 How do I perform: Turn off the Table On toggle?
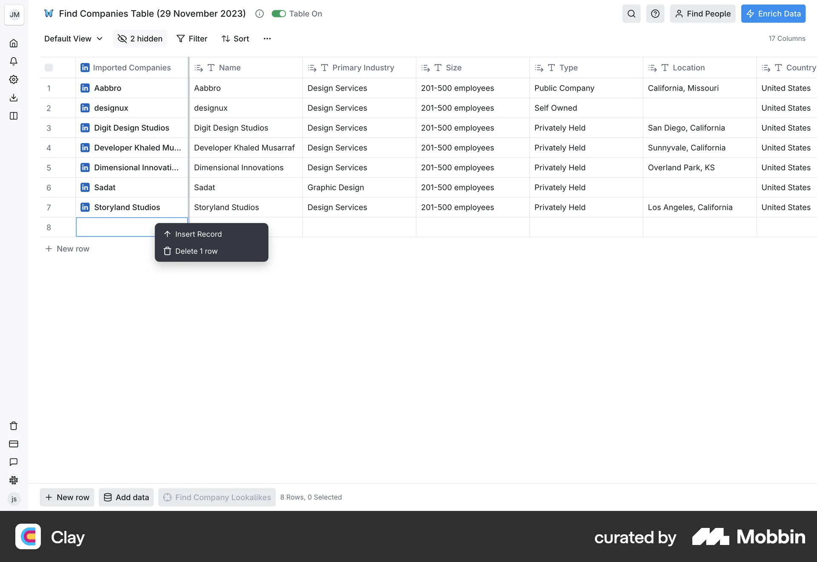click(279, 13)
